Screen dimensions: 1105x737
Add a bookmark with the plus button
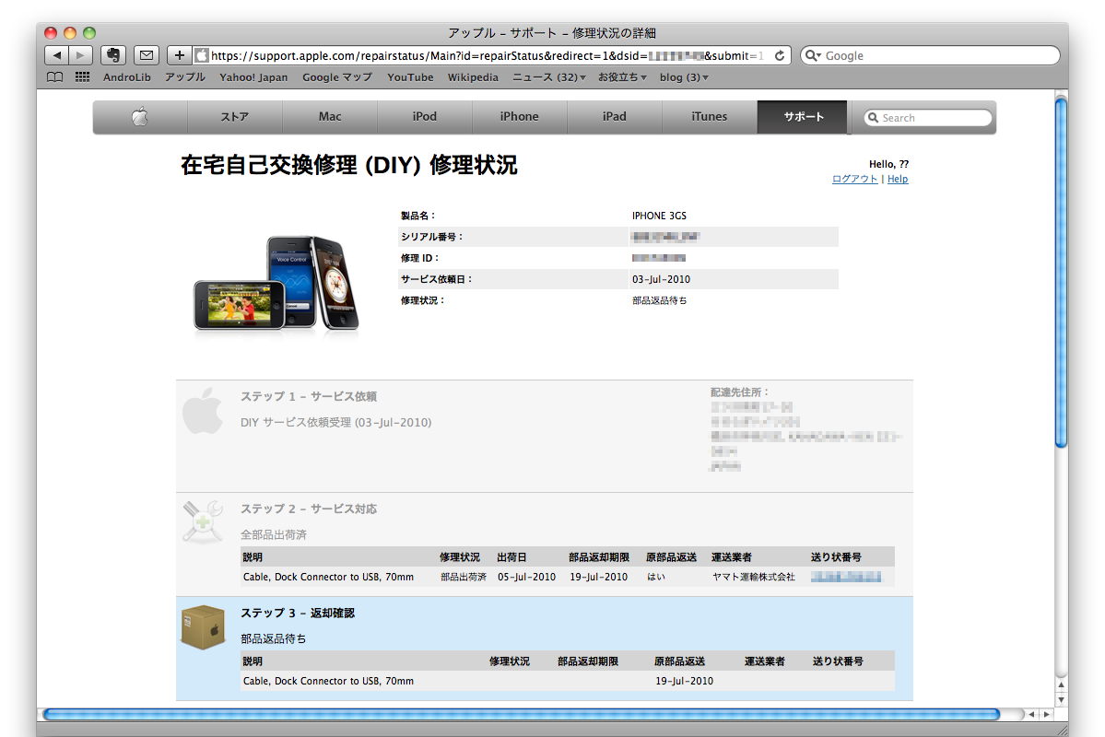[179, 55]
